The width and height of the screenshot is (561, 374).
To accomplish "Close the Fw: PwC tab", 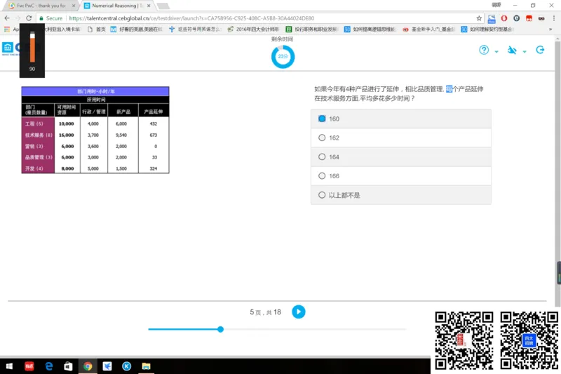I will coord(74,6).
